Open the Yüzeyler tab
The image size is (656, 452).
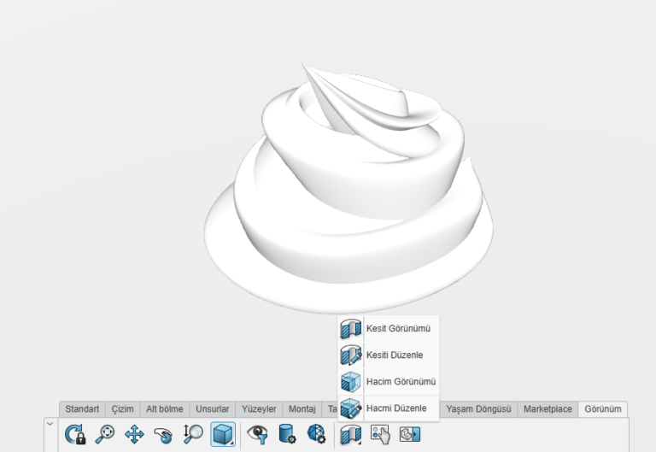pyautogui.click(x=260, y=409)
